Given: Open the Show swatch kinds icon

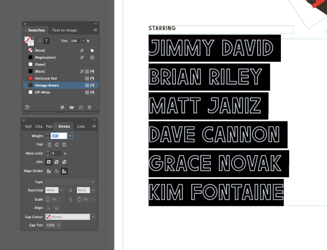Looking at the screenshot, I should click(63, 107).
